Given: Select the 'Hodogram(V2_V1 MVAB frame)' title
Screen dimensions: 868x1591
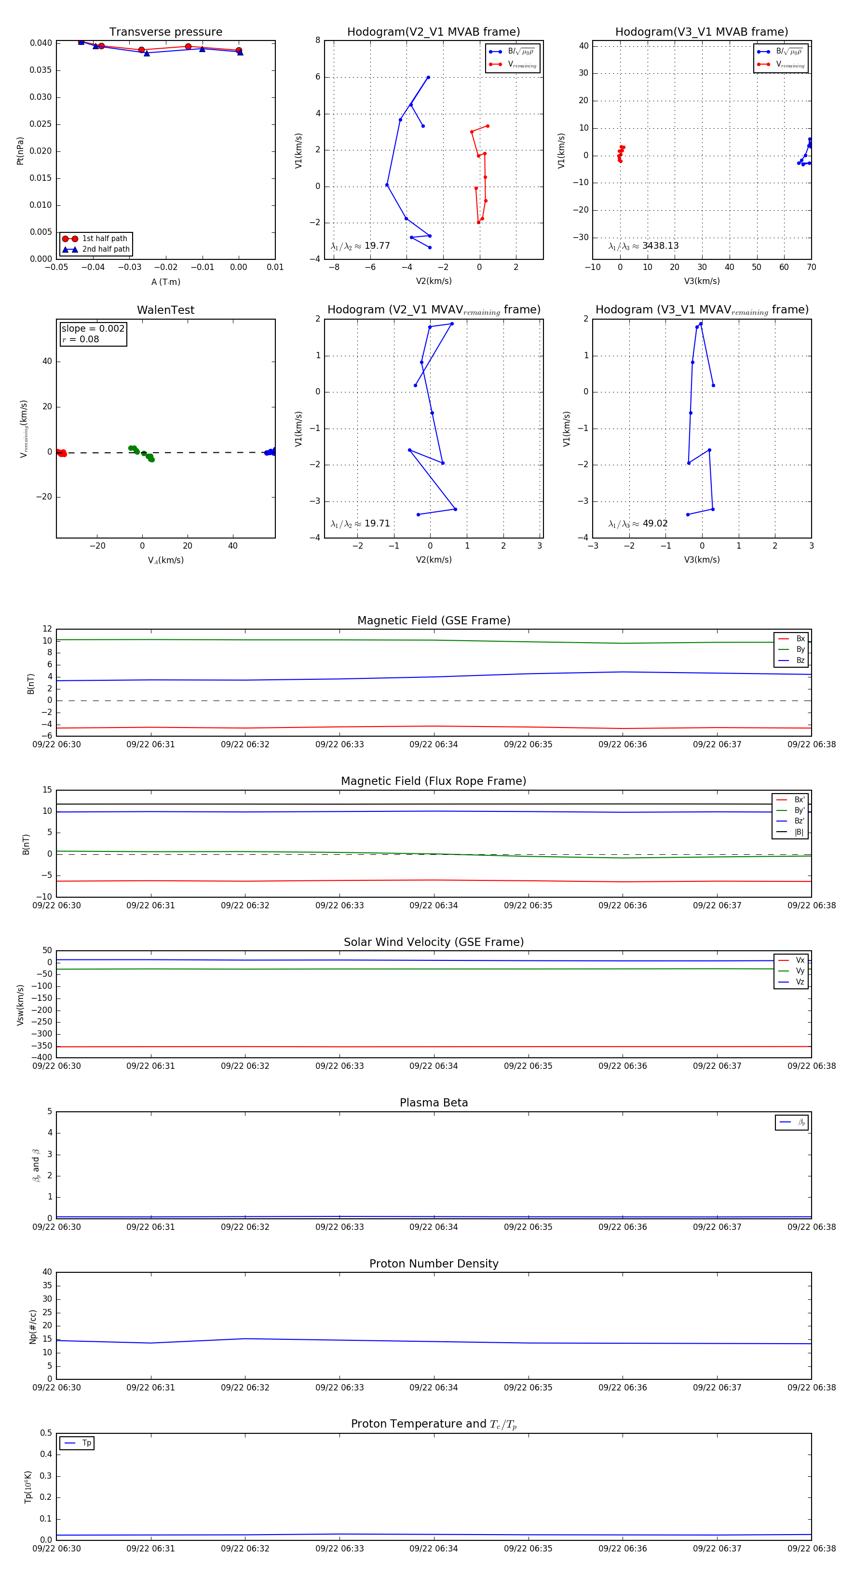Looking at the screenshot, I should (x=434, y=32).
